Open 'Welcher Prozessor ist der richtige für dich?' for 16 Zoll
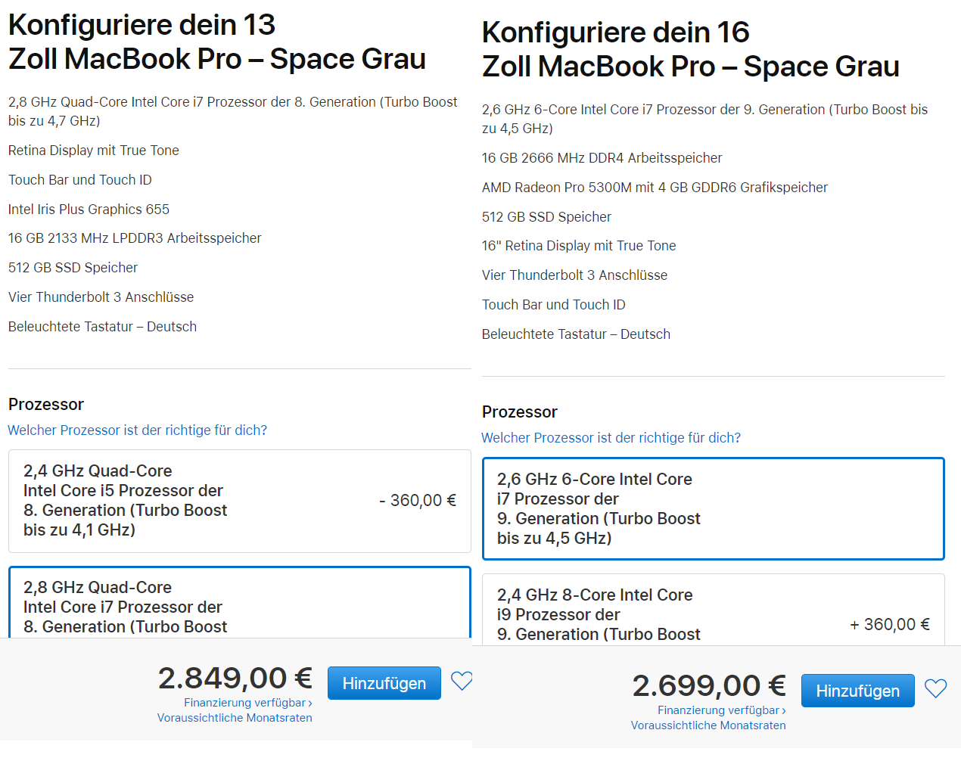961x761 pixels. tap(611, 437)
